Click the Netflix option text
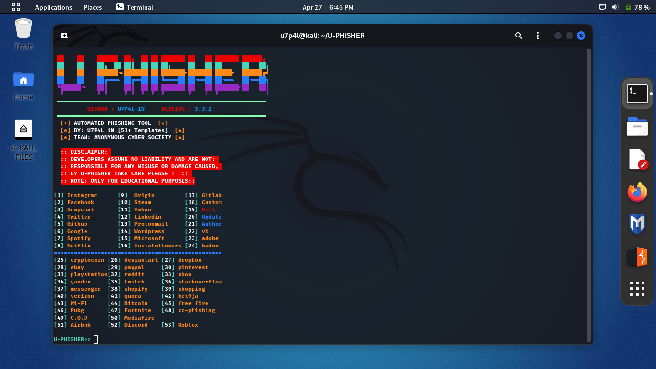Image resolution: width=656 pixels, height=369 pixels. point(79,246)
